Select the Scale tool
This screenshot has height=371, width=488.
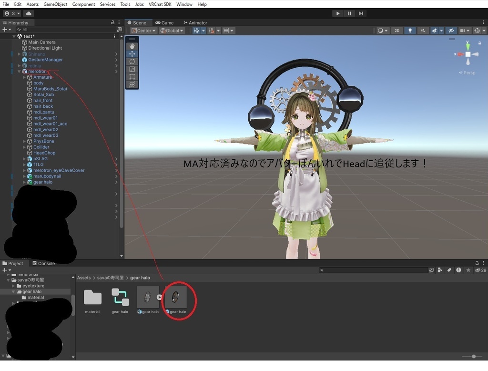pos(132,69)
